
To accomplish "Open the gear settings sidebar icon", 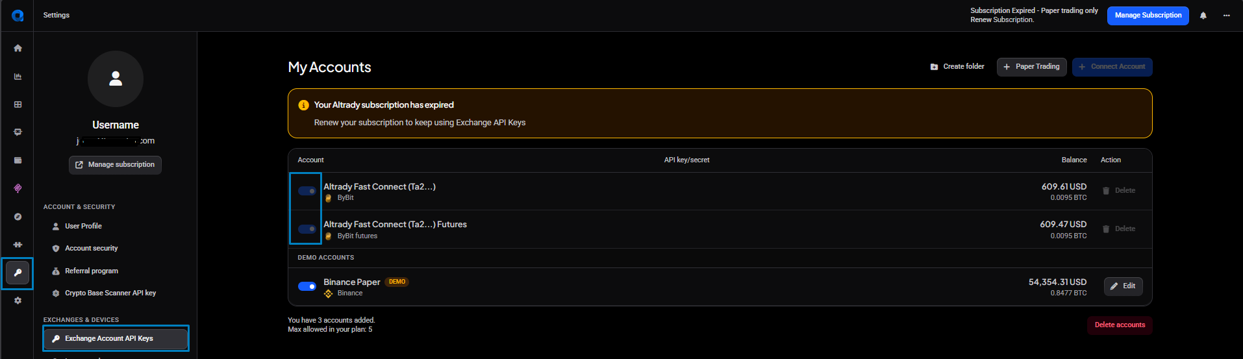I will [18, 301].
